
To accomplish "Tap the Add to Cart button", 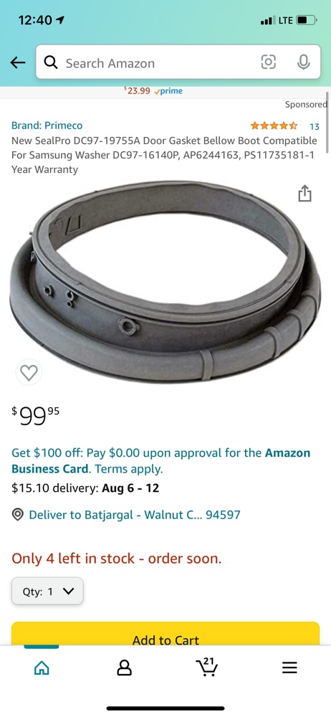I will tap(165, 634).
